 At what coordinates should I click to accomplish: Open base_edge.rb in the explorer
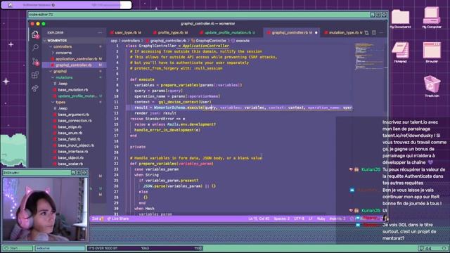[x=70, y=127]
